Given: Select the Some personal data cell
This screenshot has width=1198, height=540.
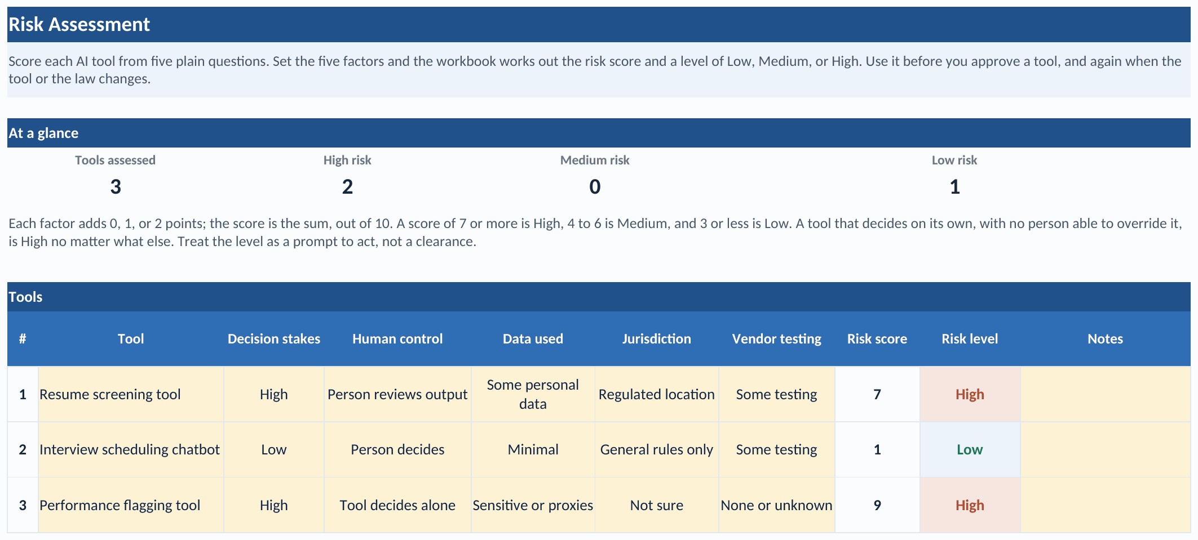Looking at the screenshot, I should (x=533, y=394).
